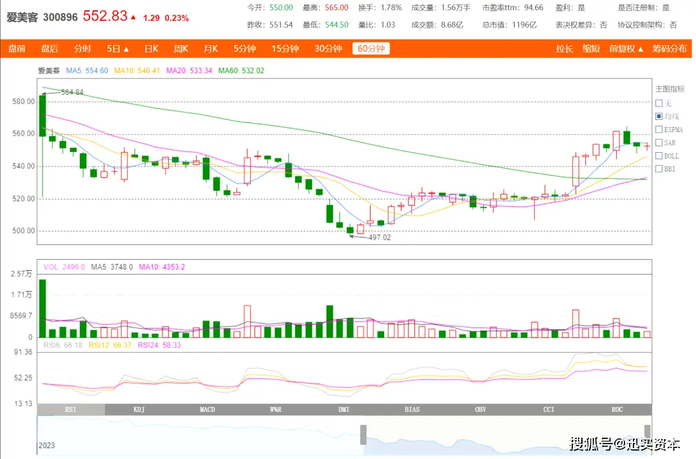Click the volume MA10: 4353.2 label

[x=162, y=267]
